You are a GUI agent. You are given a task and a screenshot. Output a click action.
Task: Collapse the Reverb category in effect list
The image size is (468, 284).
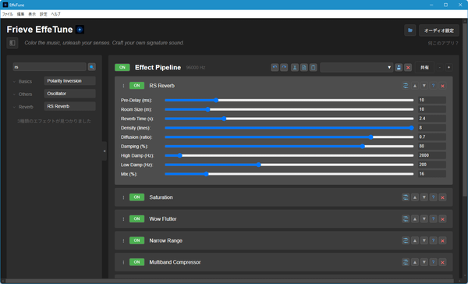14,107
